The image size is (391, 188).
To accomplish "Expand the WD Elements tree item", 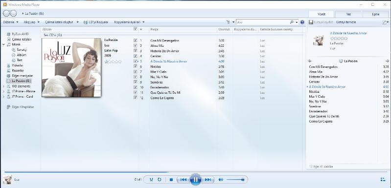I will coord(3,86).
